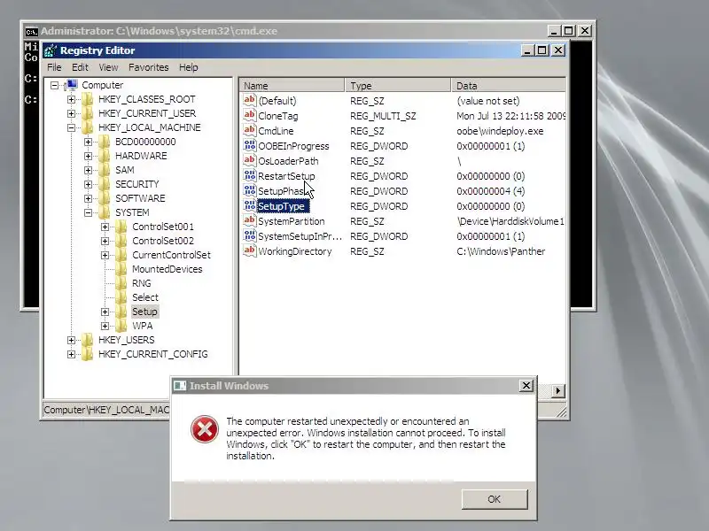Screen dimensions: 709x531
Task: Expand ControlSet001 subkey
Action: [x=105, y=227]
